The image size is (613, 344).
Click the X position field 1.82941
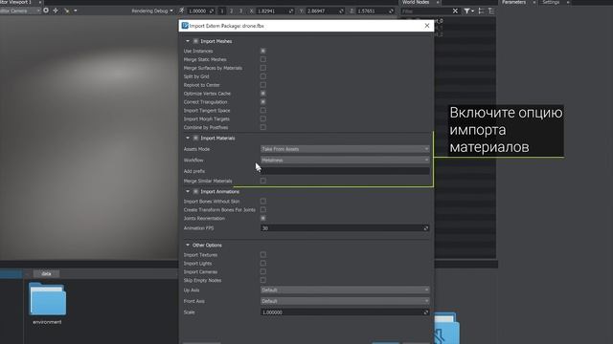pyautogui.click(x=274, y=11)
